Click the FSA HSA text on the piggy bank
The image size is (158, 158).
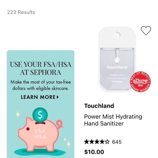point(41,134)
